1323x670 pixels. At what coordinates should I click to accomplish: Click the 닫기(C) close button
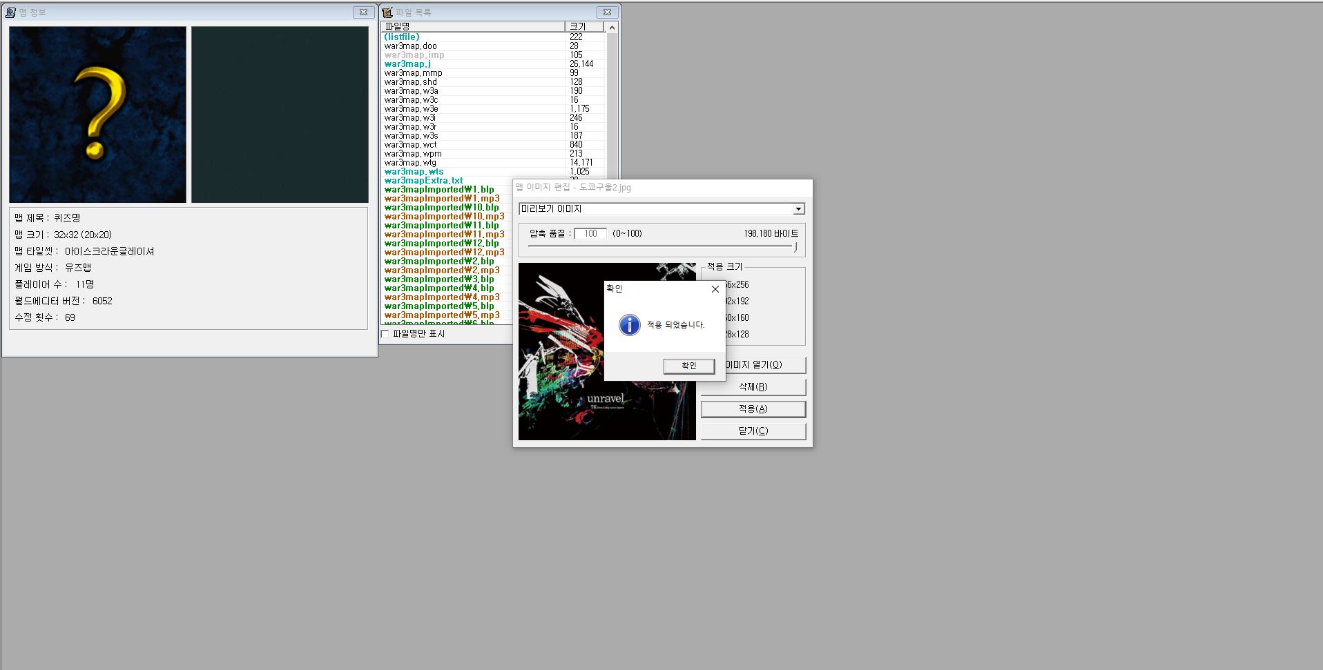click(x=753, y=431)
